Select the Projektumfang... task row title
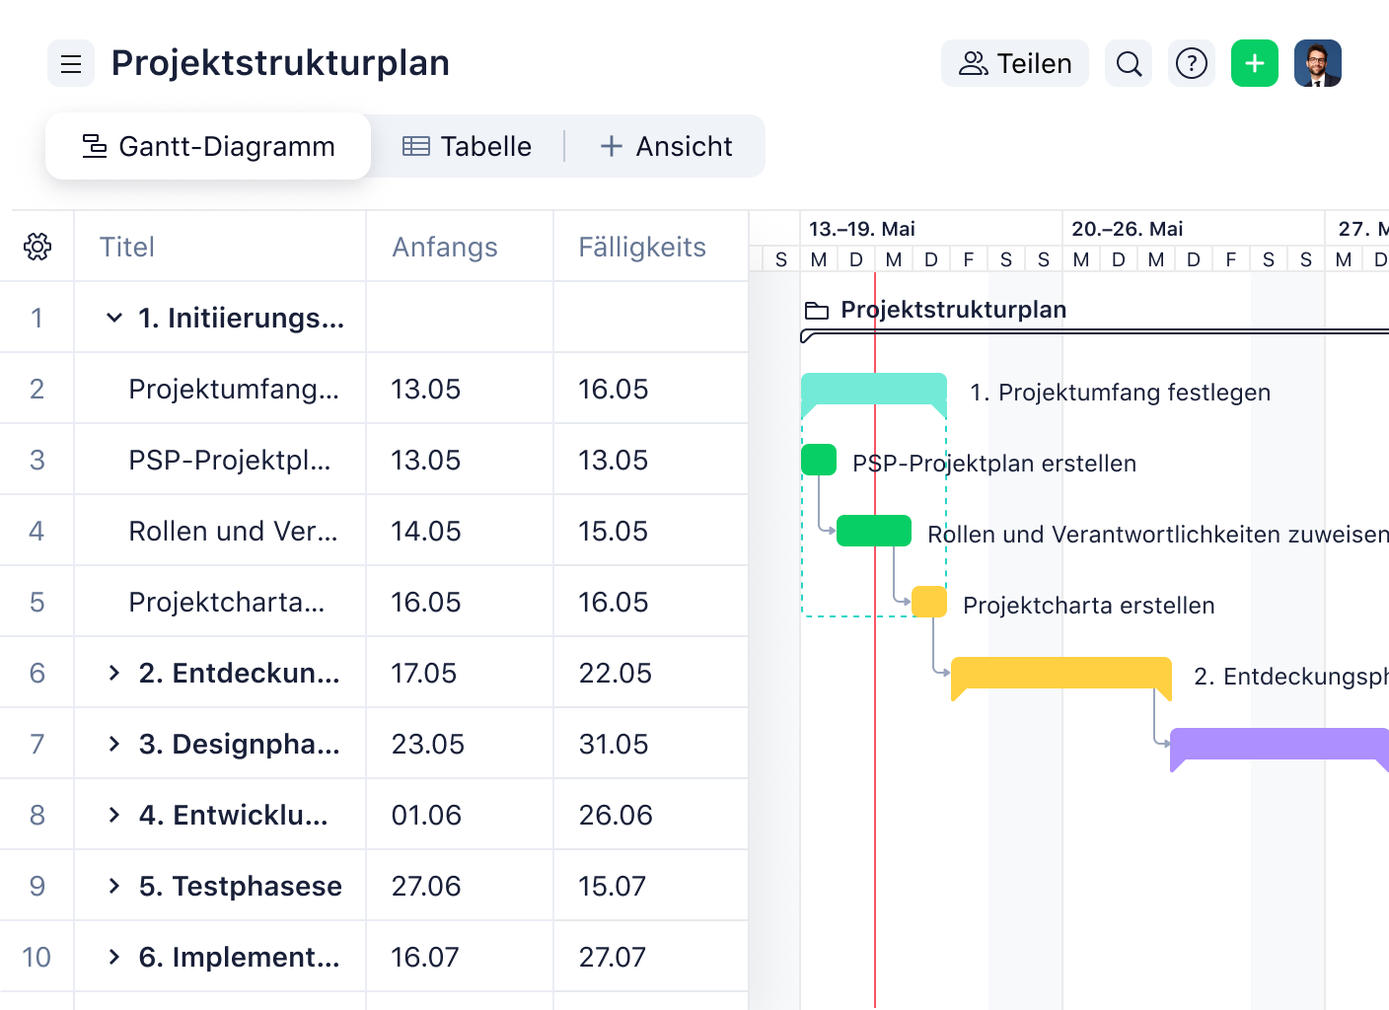This screenshot has height=1010, width=1389. point(234,389)
